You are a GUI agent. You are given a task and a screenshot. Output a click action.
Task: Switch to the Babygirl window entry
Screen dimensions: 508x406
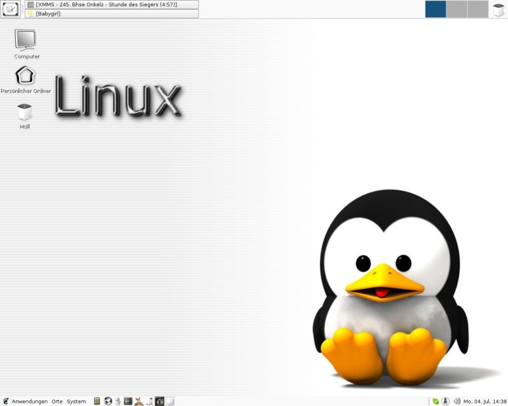tap(112, 13)
